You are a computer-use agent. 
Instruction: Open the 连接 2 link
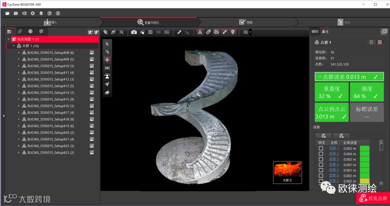pyautogui.click(x=334, y=154)
